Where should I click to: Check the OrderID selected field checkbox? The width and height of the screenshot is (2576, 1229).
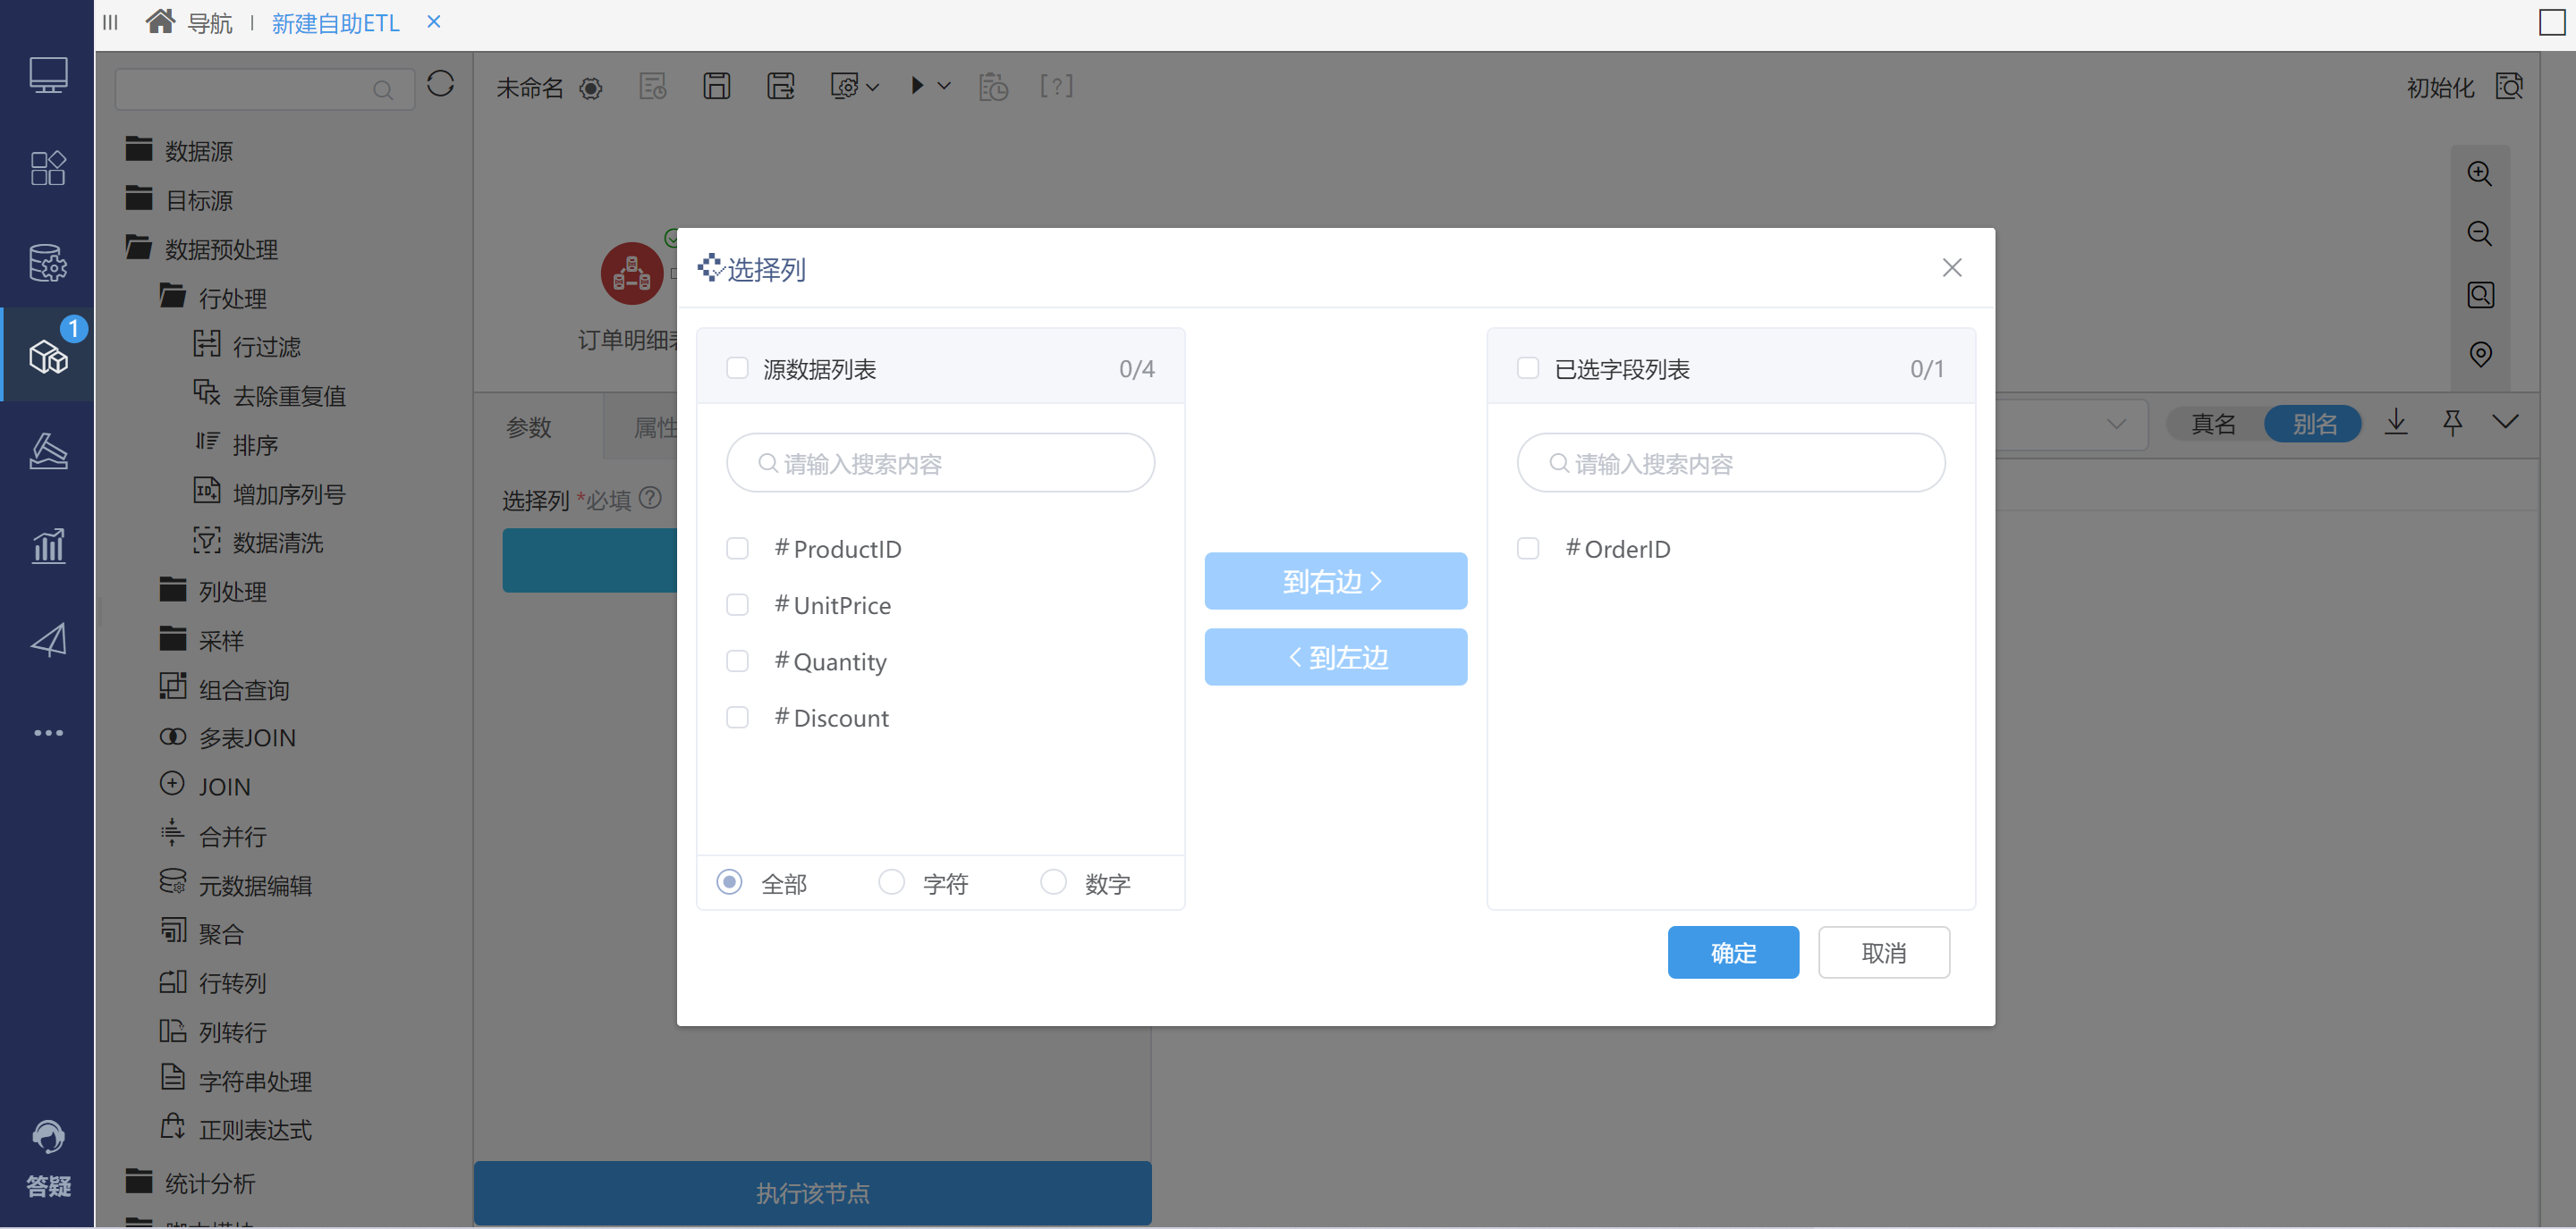(x=1528, y=548)
